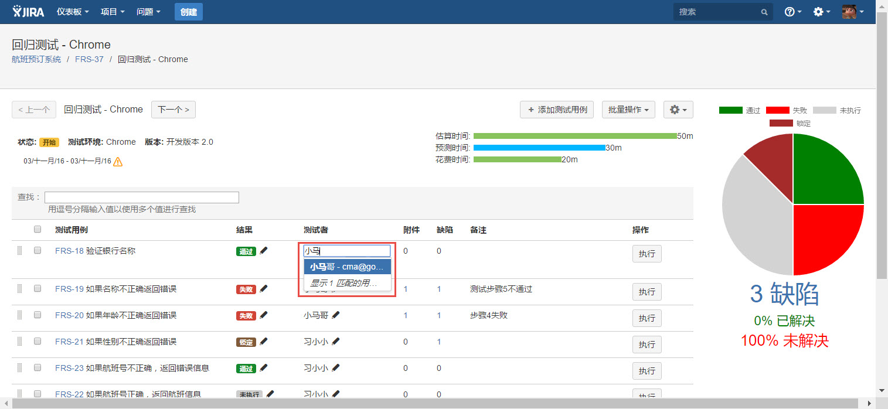Click the green 通过 legend swatch
Screen dimensions: 888x409
pos(730,110)
